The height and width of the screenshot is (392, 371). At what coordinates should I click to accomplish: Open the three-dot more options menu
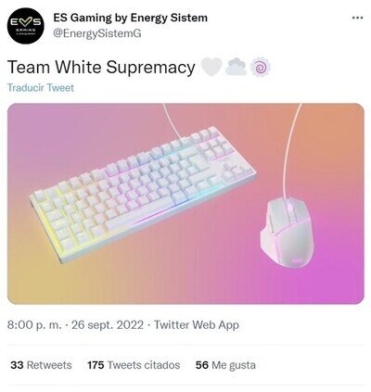(x=357, y=18)
